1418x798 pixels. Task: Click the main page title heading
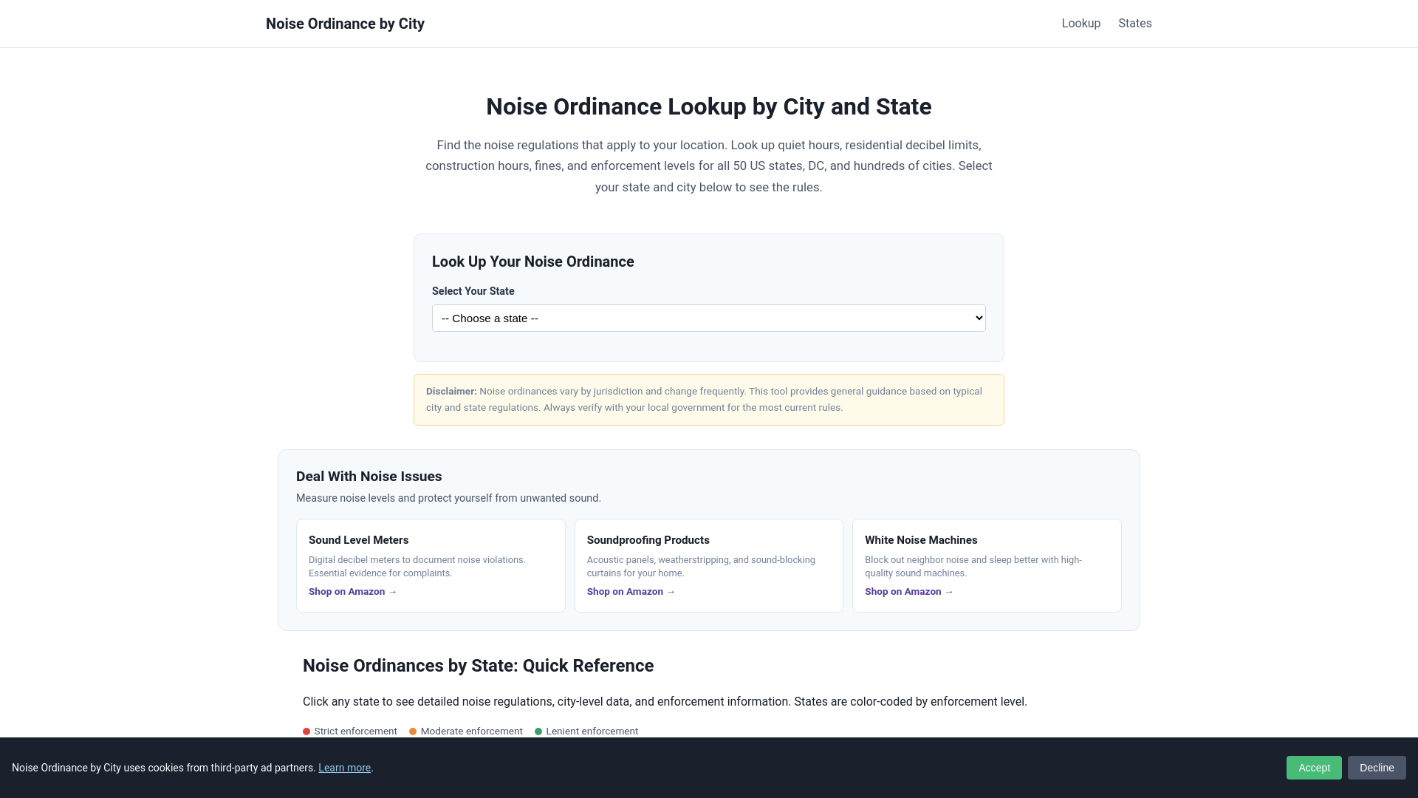click(x=708, y=106)
